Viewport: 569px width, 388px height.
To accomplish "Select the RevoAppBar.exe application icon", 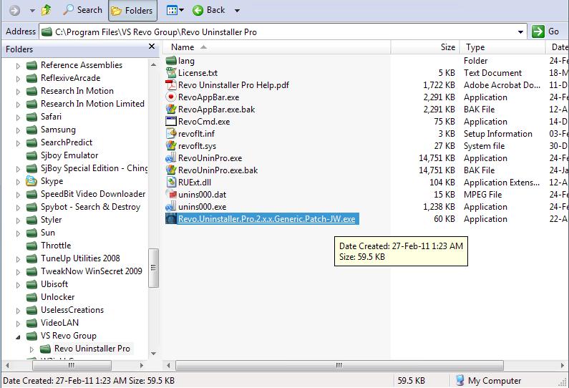I will (x=171, y=97).
